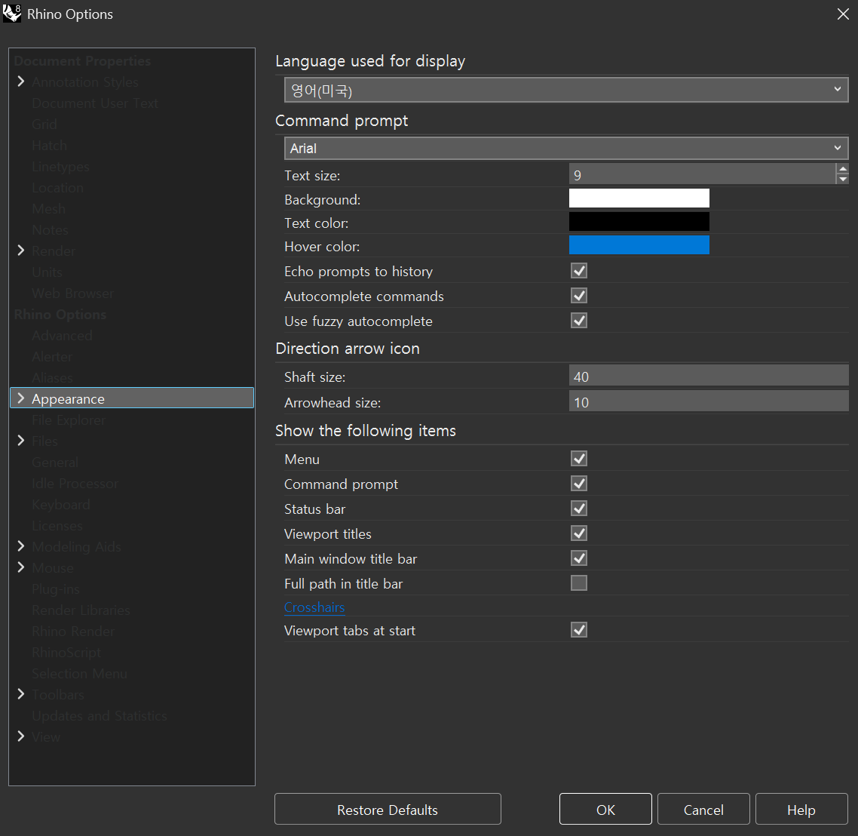The height and width of the screenshot is (836, 858).
Task: Select the Linetypes options page
Action: coord(60,167)
